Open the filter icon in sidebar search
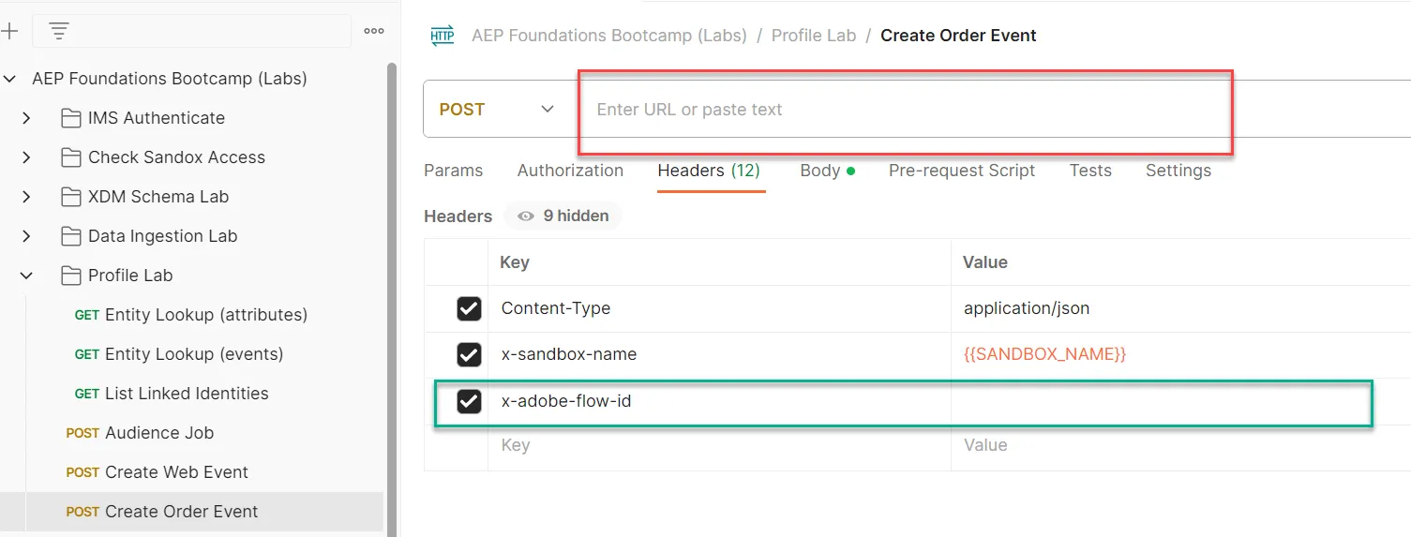Viewport: 1411px width, 537px height. click(59, 31)
